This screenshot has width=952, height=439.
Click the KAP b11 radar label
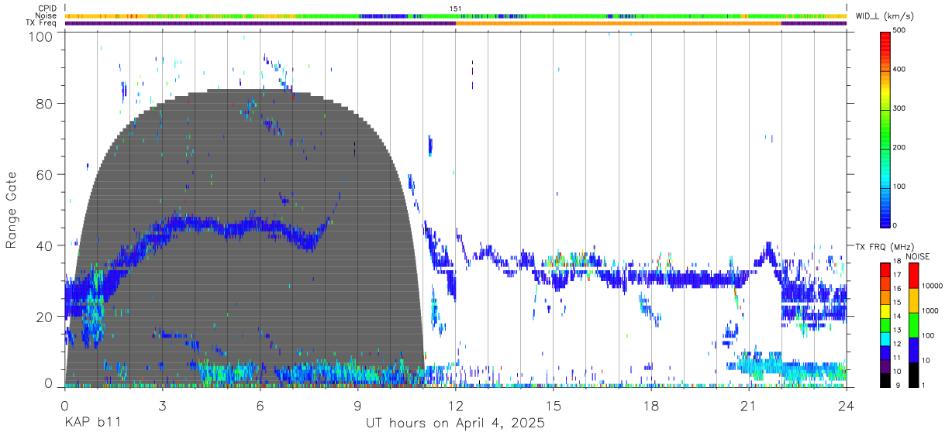click(91, 424)
